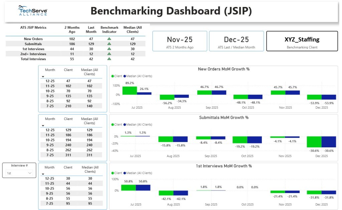Screen dimensions: 342x210
Task: Click the TechServe Alliance logo
Action: 32,10
